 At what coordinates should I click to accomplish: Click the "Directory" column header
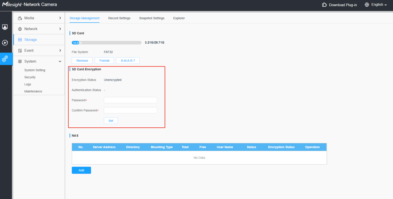click(x=133, y=147)
